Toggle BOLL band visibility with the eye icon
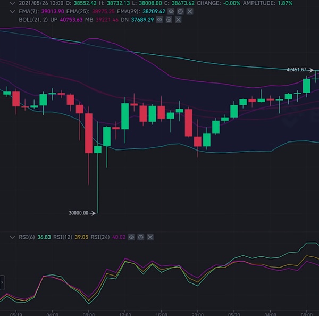 pyautogui.click(x=159, y=20)
